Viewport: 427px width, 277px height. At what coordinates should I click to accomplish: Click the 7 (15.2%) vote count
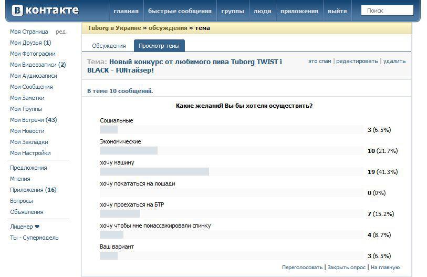click(x=381, y=214)
